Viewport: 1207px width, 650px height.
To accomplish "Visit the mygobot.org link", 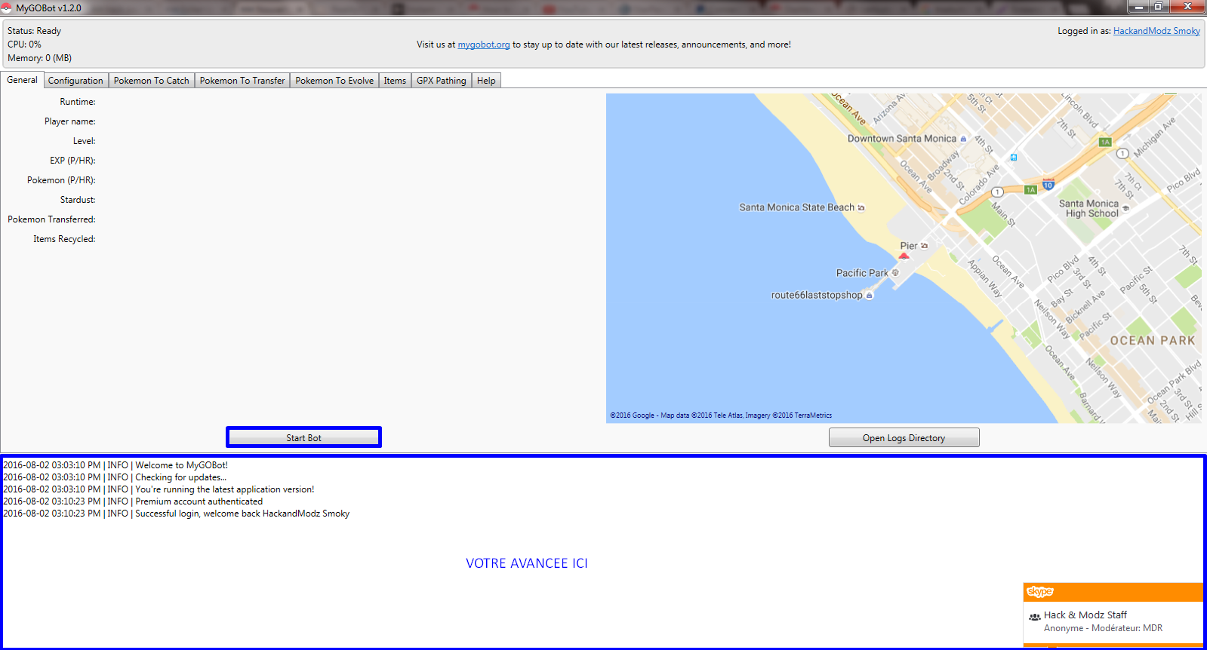I will point(484,44).
